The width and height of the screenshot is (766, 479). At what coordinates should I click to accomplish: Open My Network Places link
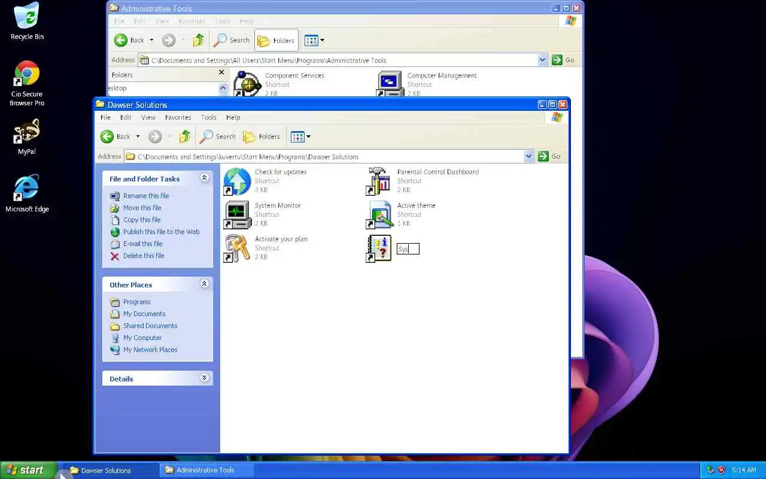click(x=150, y=350)
